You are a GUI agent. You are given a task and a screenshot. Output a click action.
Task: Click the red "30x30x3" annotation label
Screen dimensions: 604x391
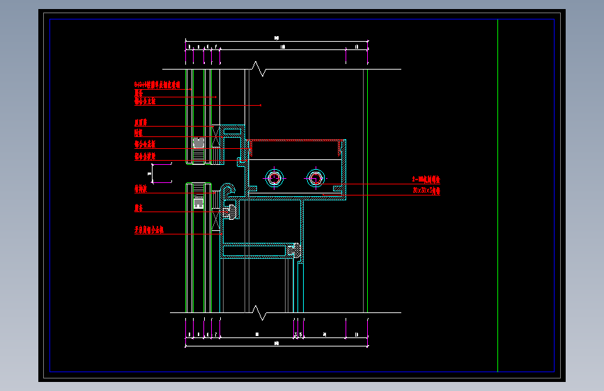(426, 191)
